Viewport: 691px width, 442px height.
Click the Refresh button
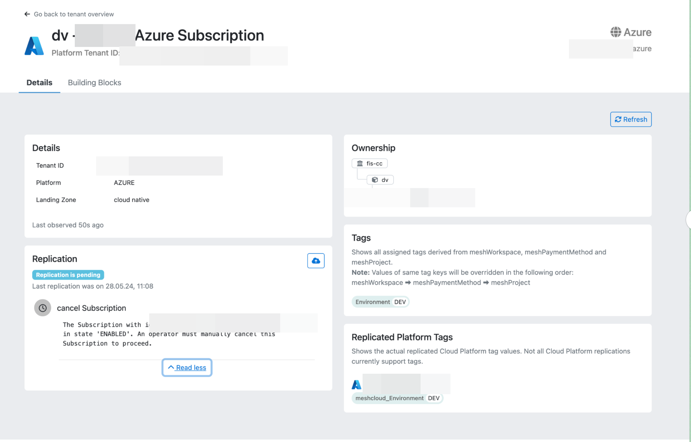(631, 119)
